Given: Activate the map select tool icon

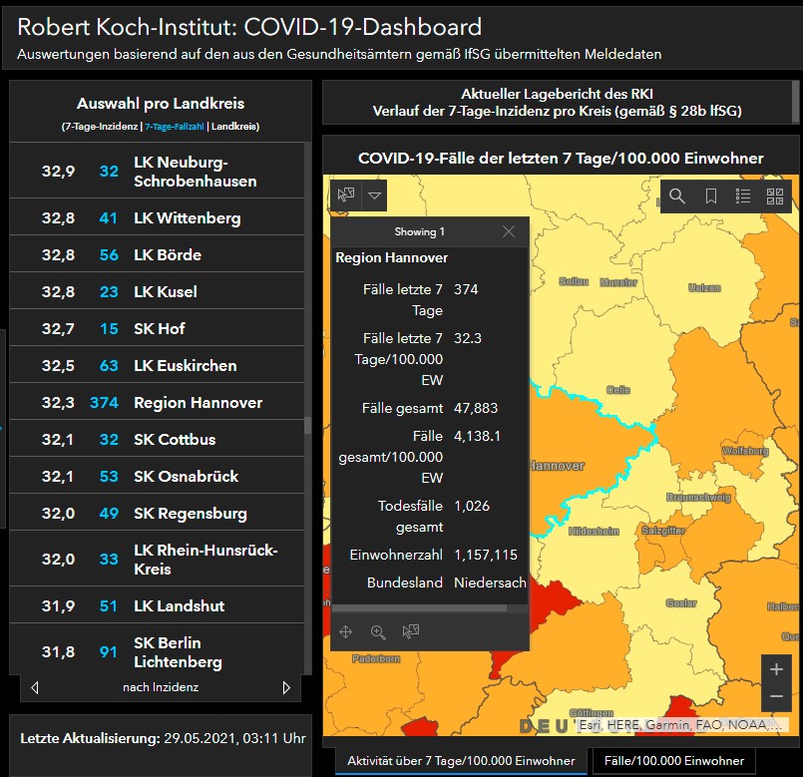Looking at the screenshot, I should pos(346,195).
